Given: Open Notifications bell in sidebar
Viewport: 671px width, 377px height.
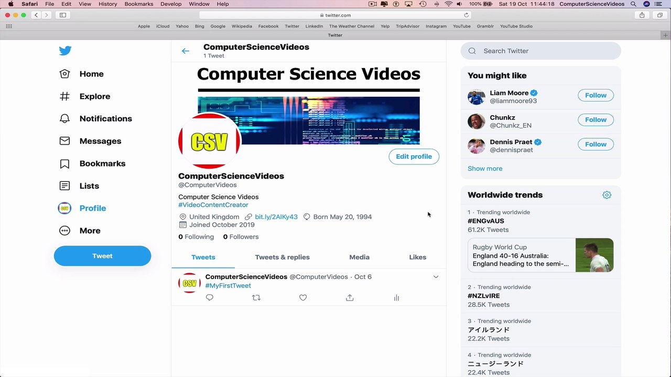Looking at the screenshot, I should tap(64, 119).
